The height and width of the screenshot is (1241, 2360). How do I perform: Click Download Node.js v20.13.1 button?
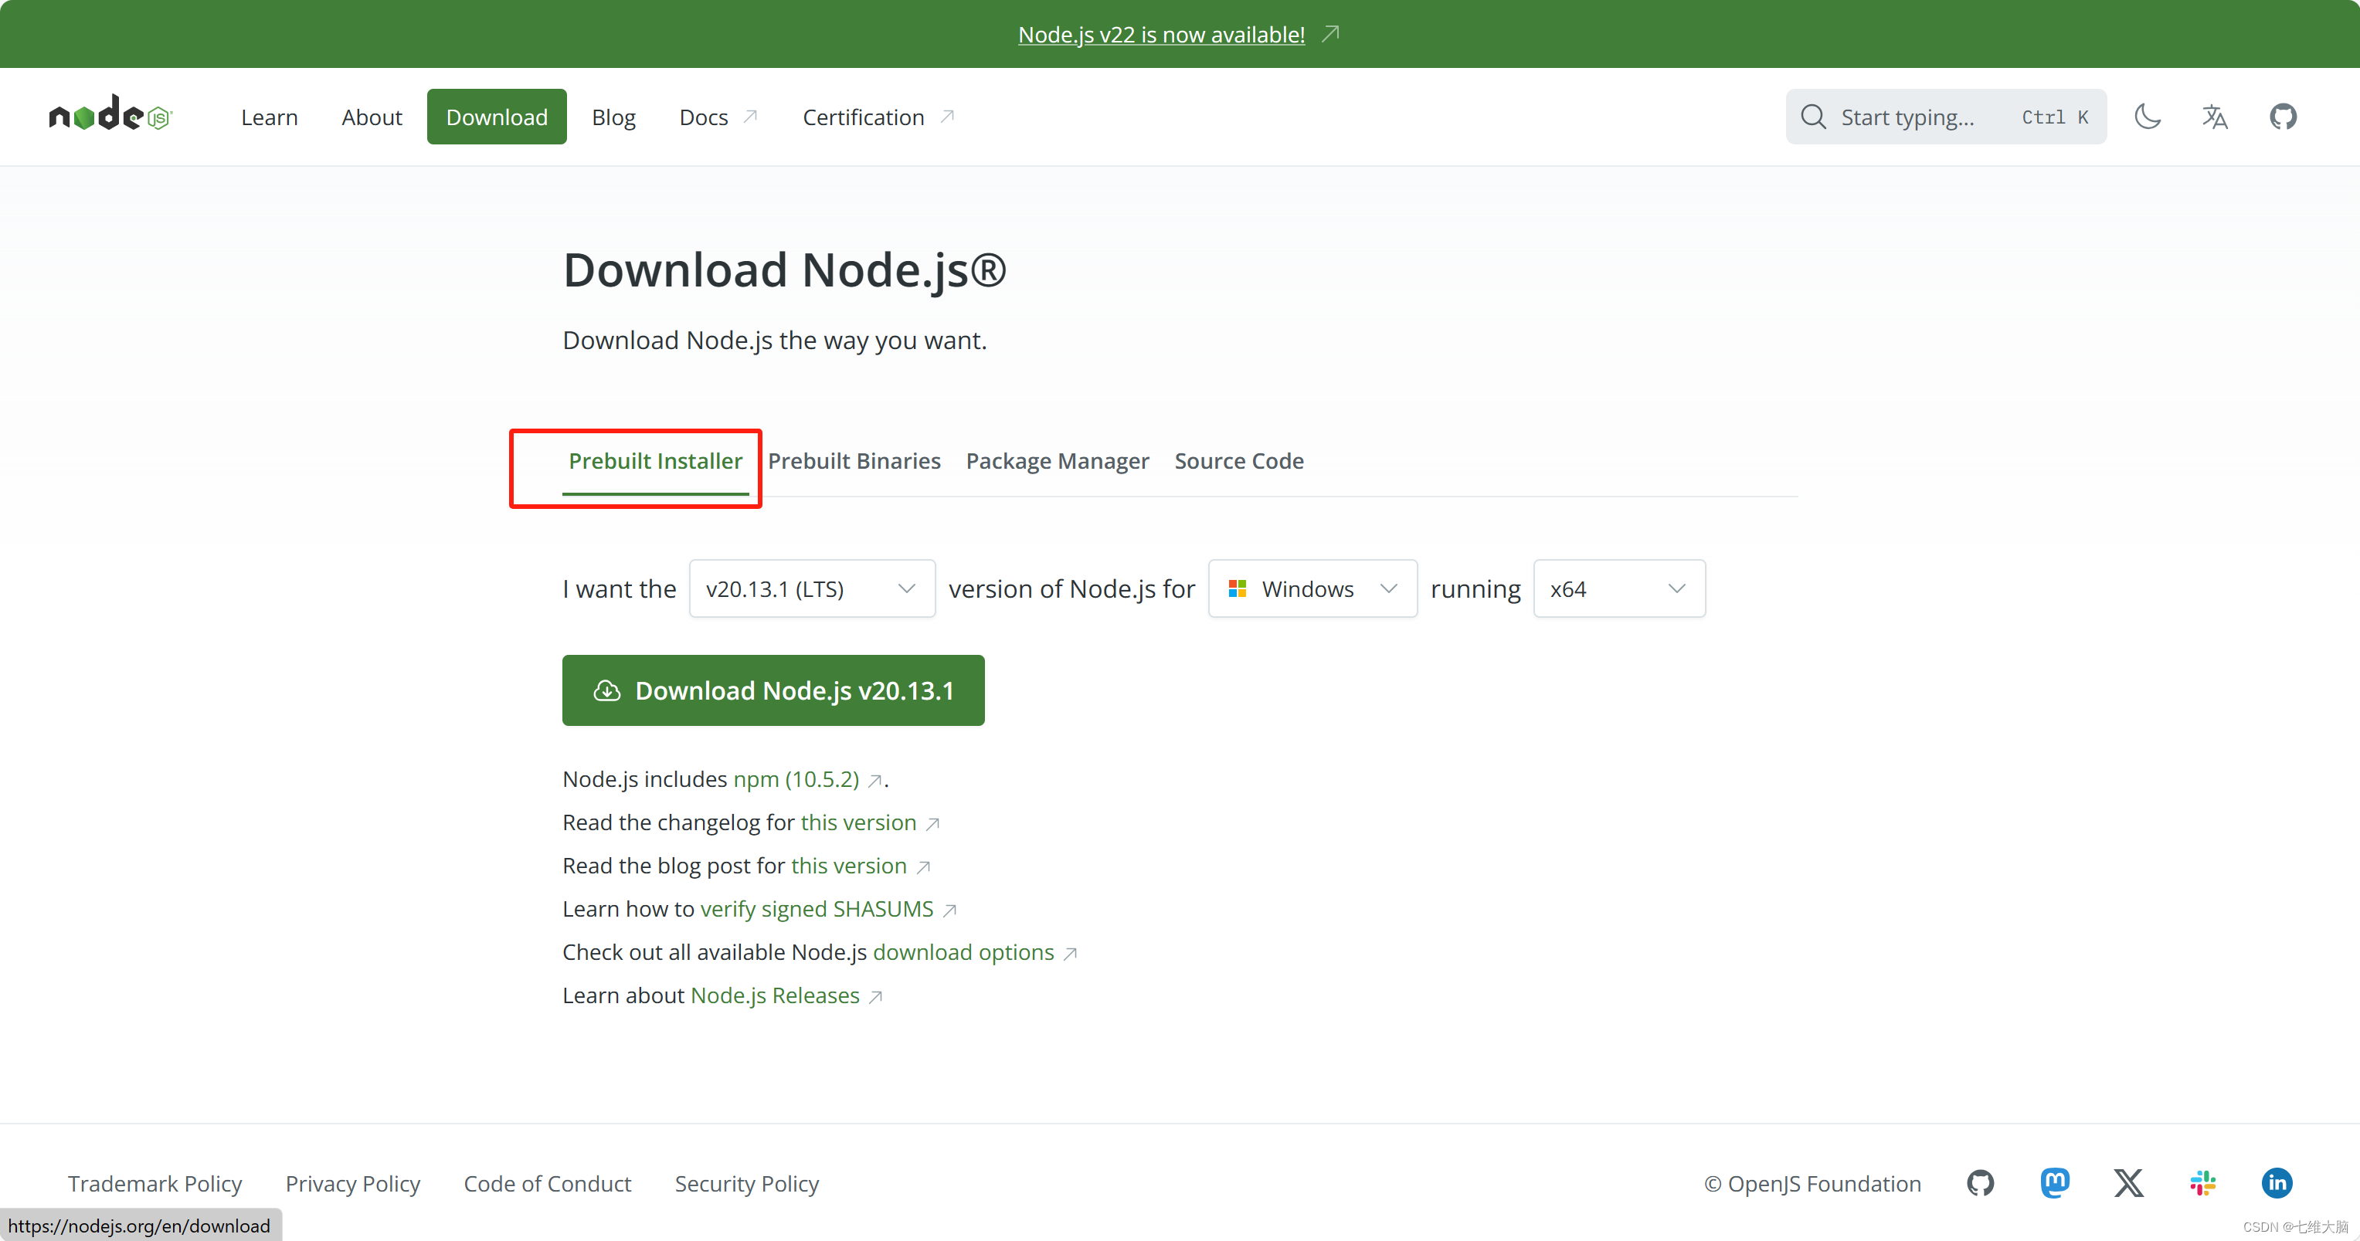(x=773, y=690)
